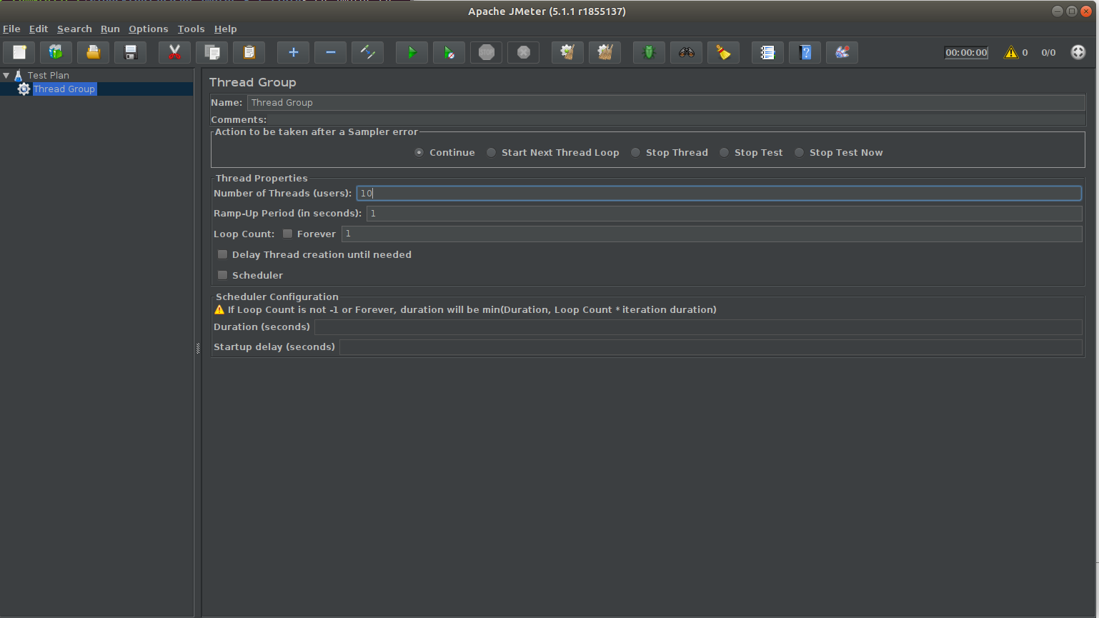The width and height of the screenshot is (1099, 618).
Task: Clear all results with double broom icon
Action: tap(605, 52)
